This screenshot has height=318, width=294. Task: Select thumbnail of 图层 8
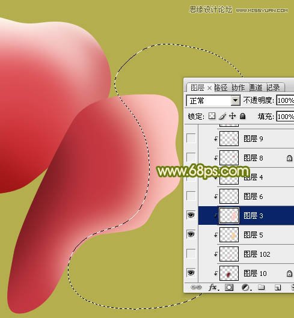229,157
